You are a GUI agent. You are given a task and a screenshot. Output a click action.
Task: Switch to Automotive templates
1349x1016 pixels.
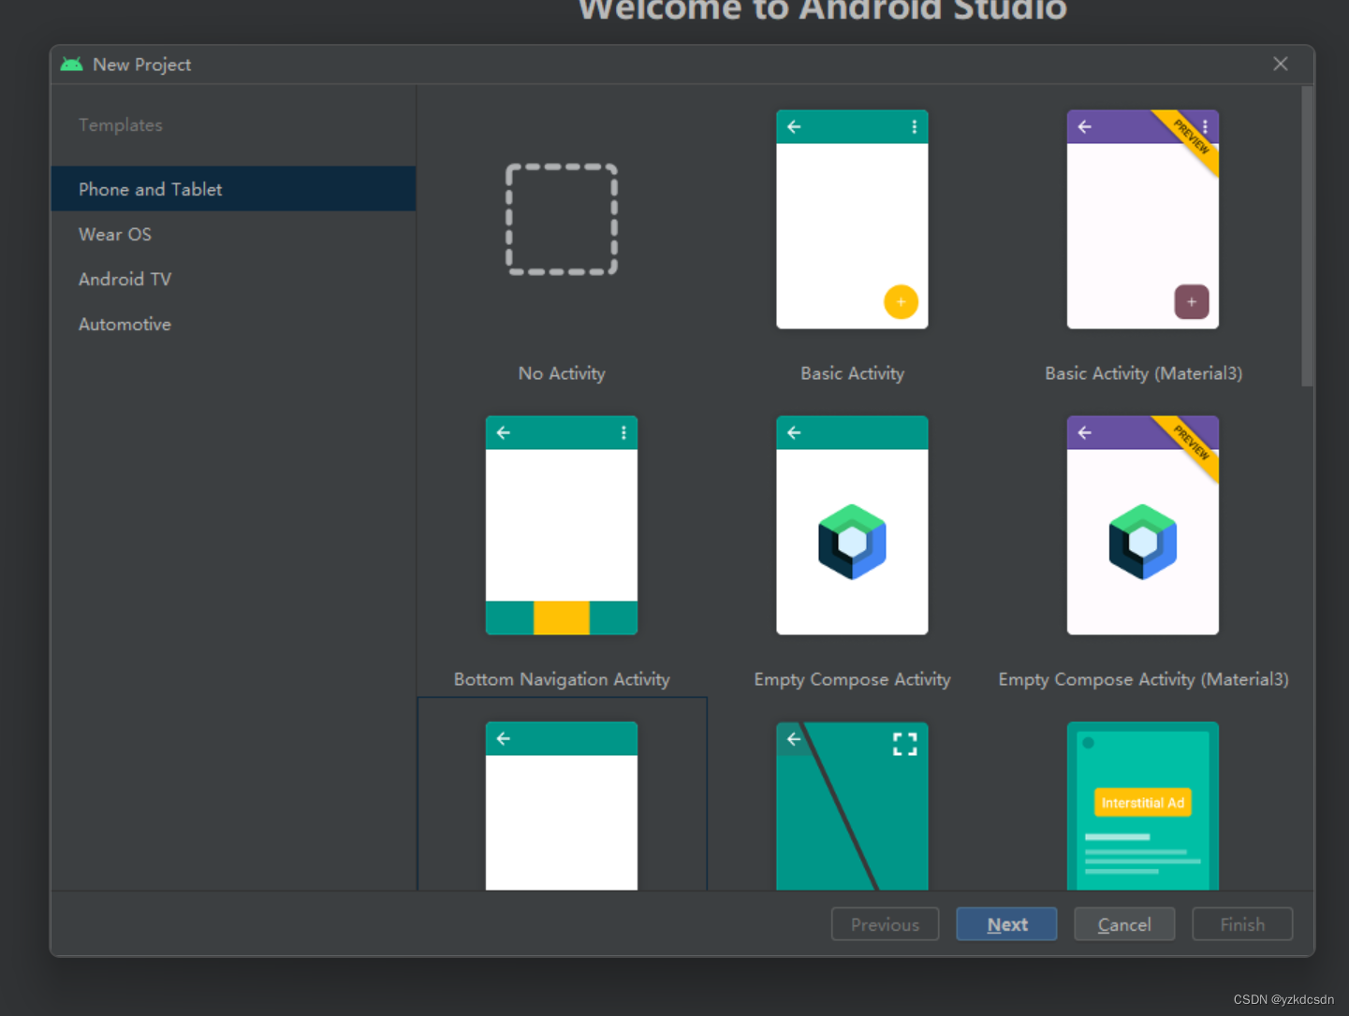pos(233,324)
